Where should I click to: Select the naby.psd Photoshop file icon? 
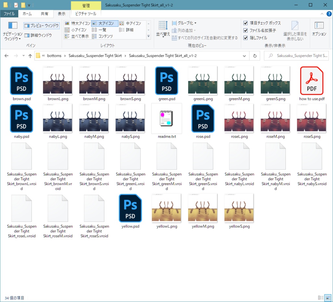21,118
